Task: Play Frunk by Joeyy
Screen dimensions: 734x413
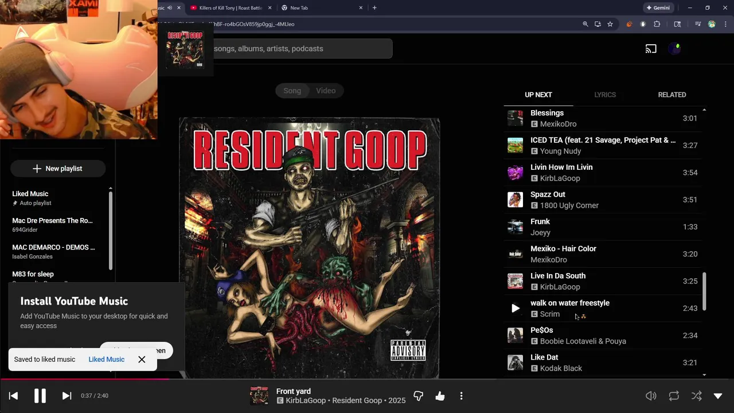Action: point(603,227)
